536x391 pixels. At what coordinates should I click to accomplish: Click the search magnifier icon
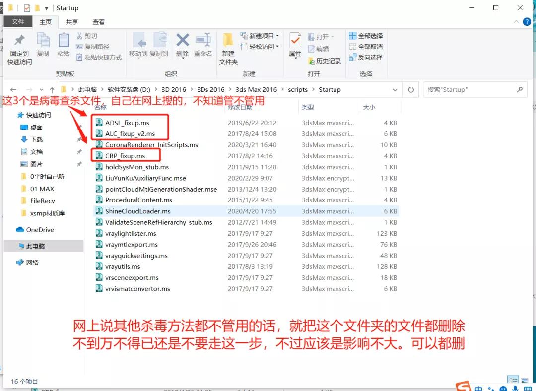[x=520, y=89]
